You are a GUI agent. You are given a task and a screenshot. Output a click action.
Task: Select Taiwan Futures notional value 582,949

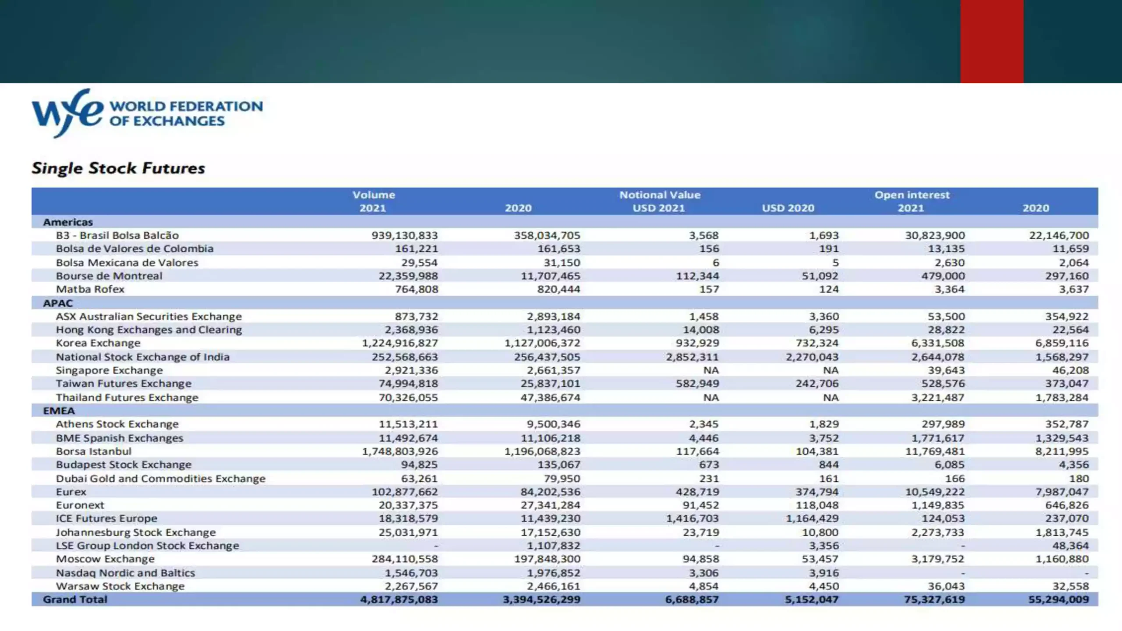[697, 383]
